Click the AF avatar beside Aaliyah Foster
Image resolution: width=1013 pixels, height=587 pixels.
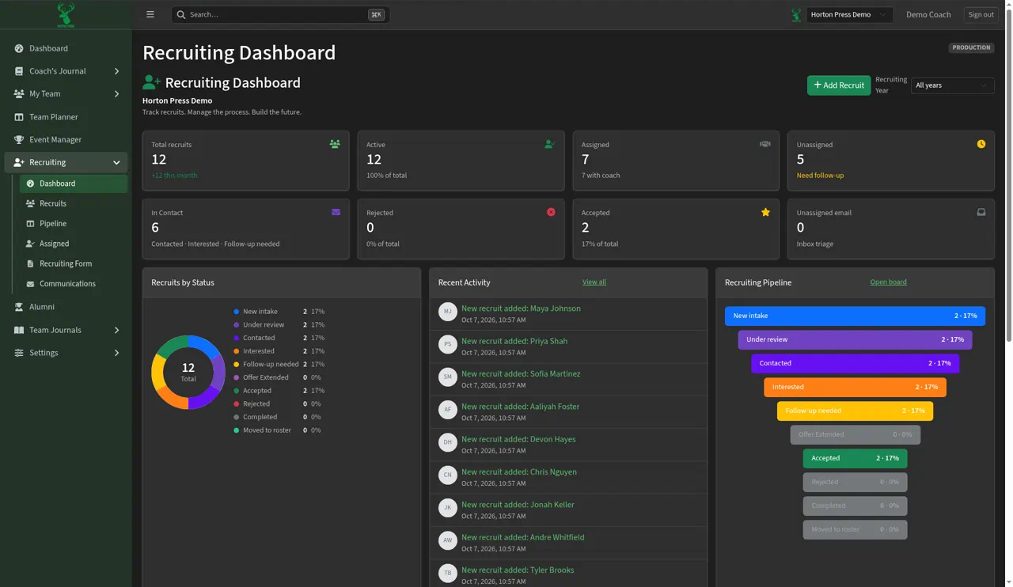tap(448, 410)
